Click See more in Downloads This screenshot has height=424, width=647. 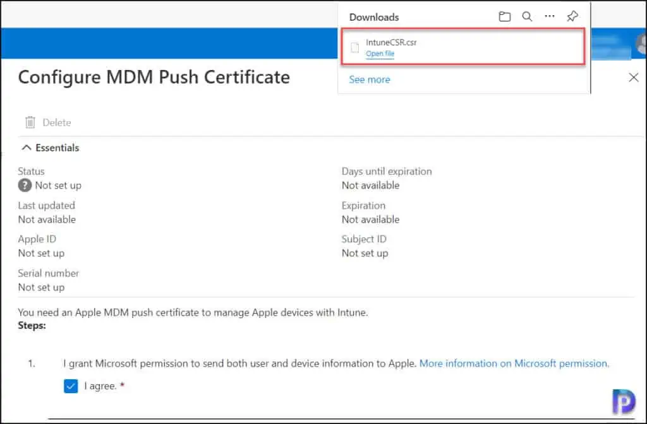click(369, 79)
